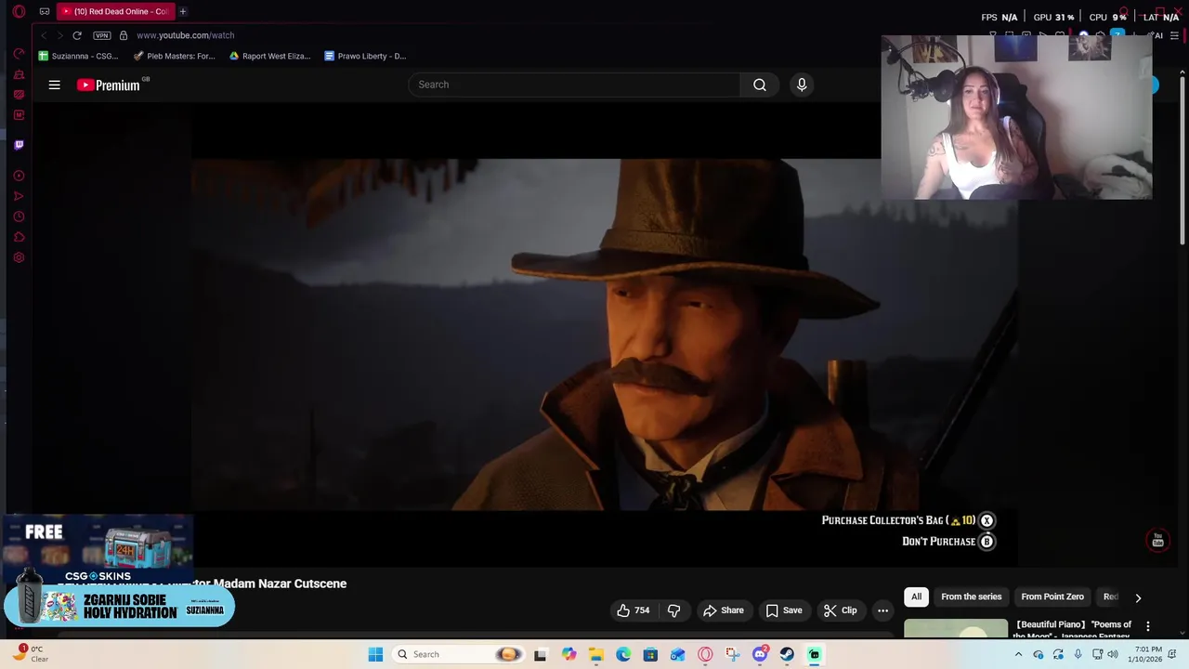The width and height of the screenshot is (1189, 669).
Task: Share the video
Action: point(724,610)
